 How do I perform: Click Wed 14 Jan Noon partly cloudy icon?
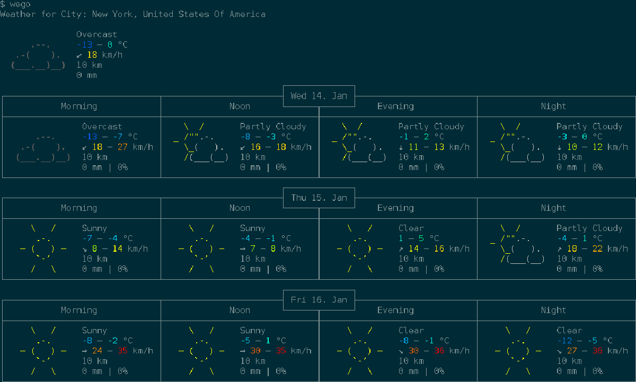coord(201,142)
